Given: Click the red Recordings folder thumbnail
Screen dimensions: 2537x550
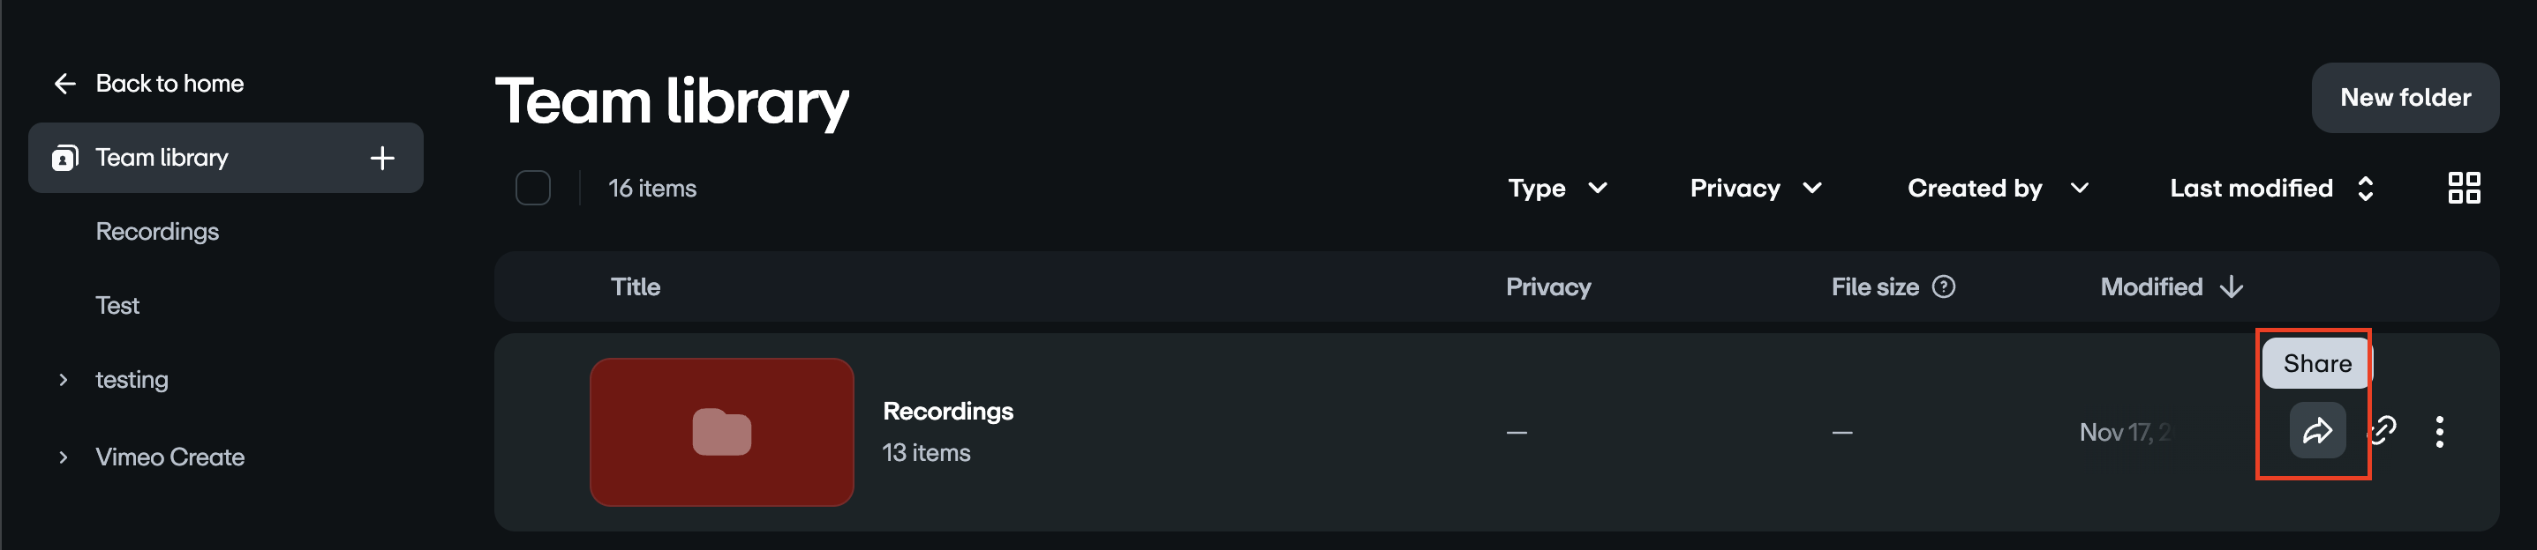Looking at the screenshot, I should click(723, 431).
